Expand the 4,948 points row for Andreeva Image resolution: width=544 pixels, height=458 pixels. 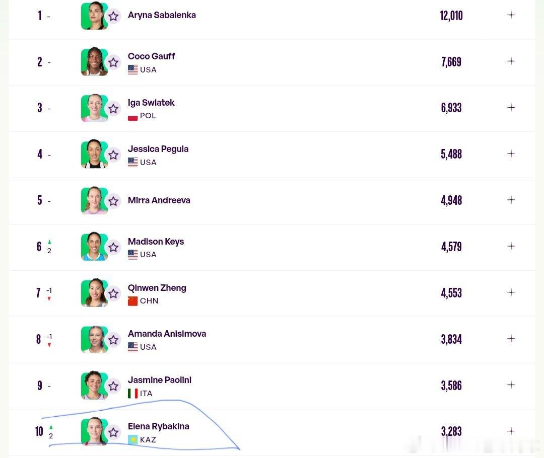click(x=511, y=200)
